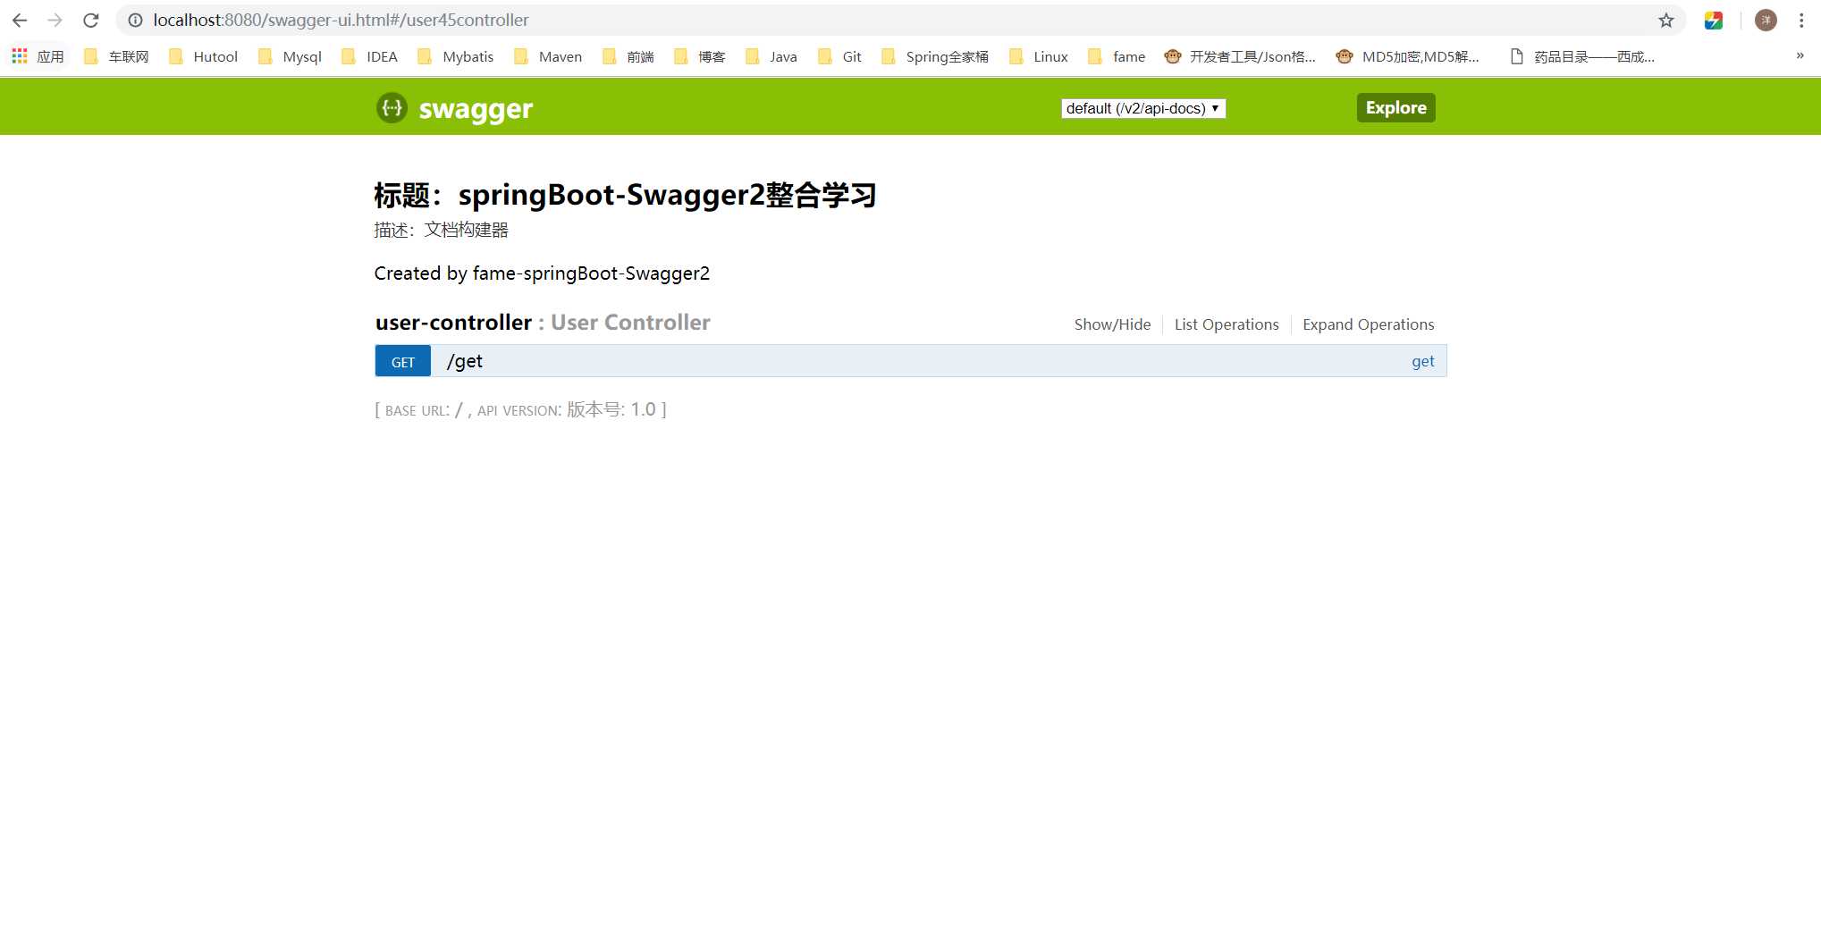The image size is (1821, 942).
Task: Click the get operation link on right
Action: point(1422,361)
